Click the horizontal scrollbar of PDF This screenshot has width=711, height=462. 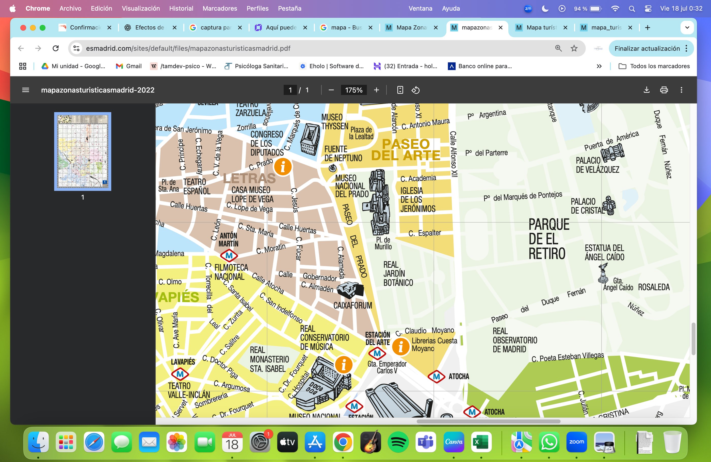488,421
